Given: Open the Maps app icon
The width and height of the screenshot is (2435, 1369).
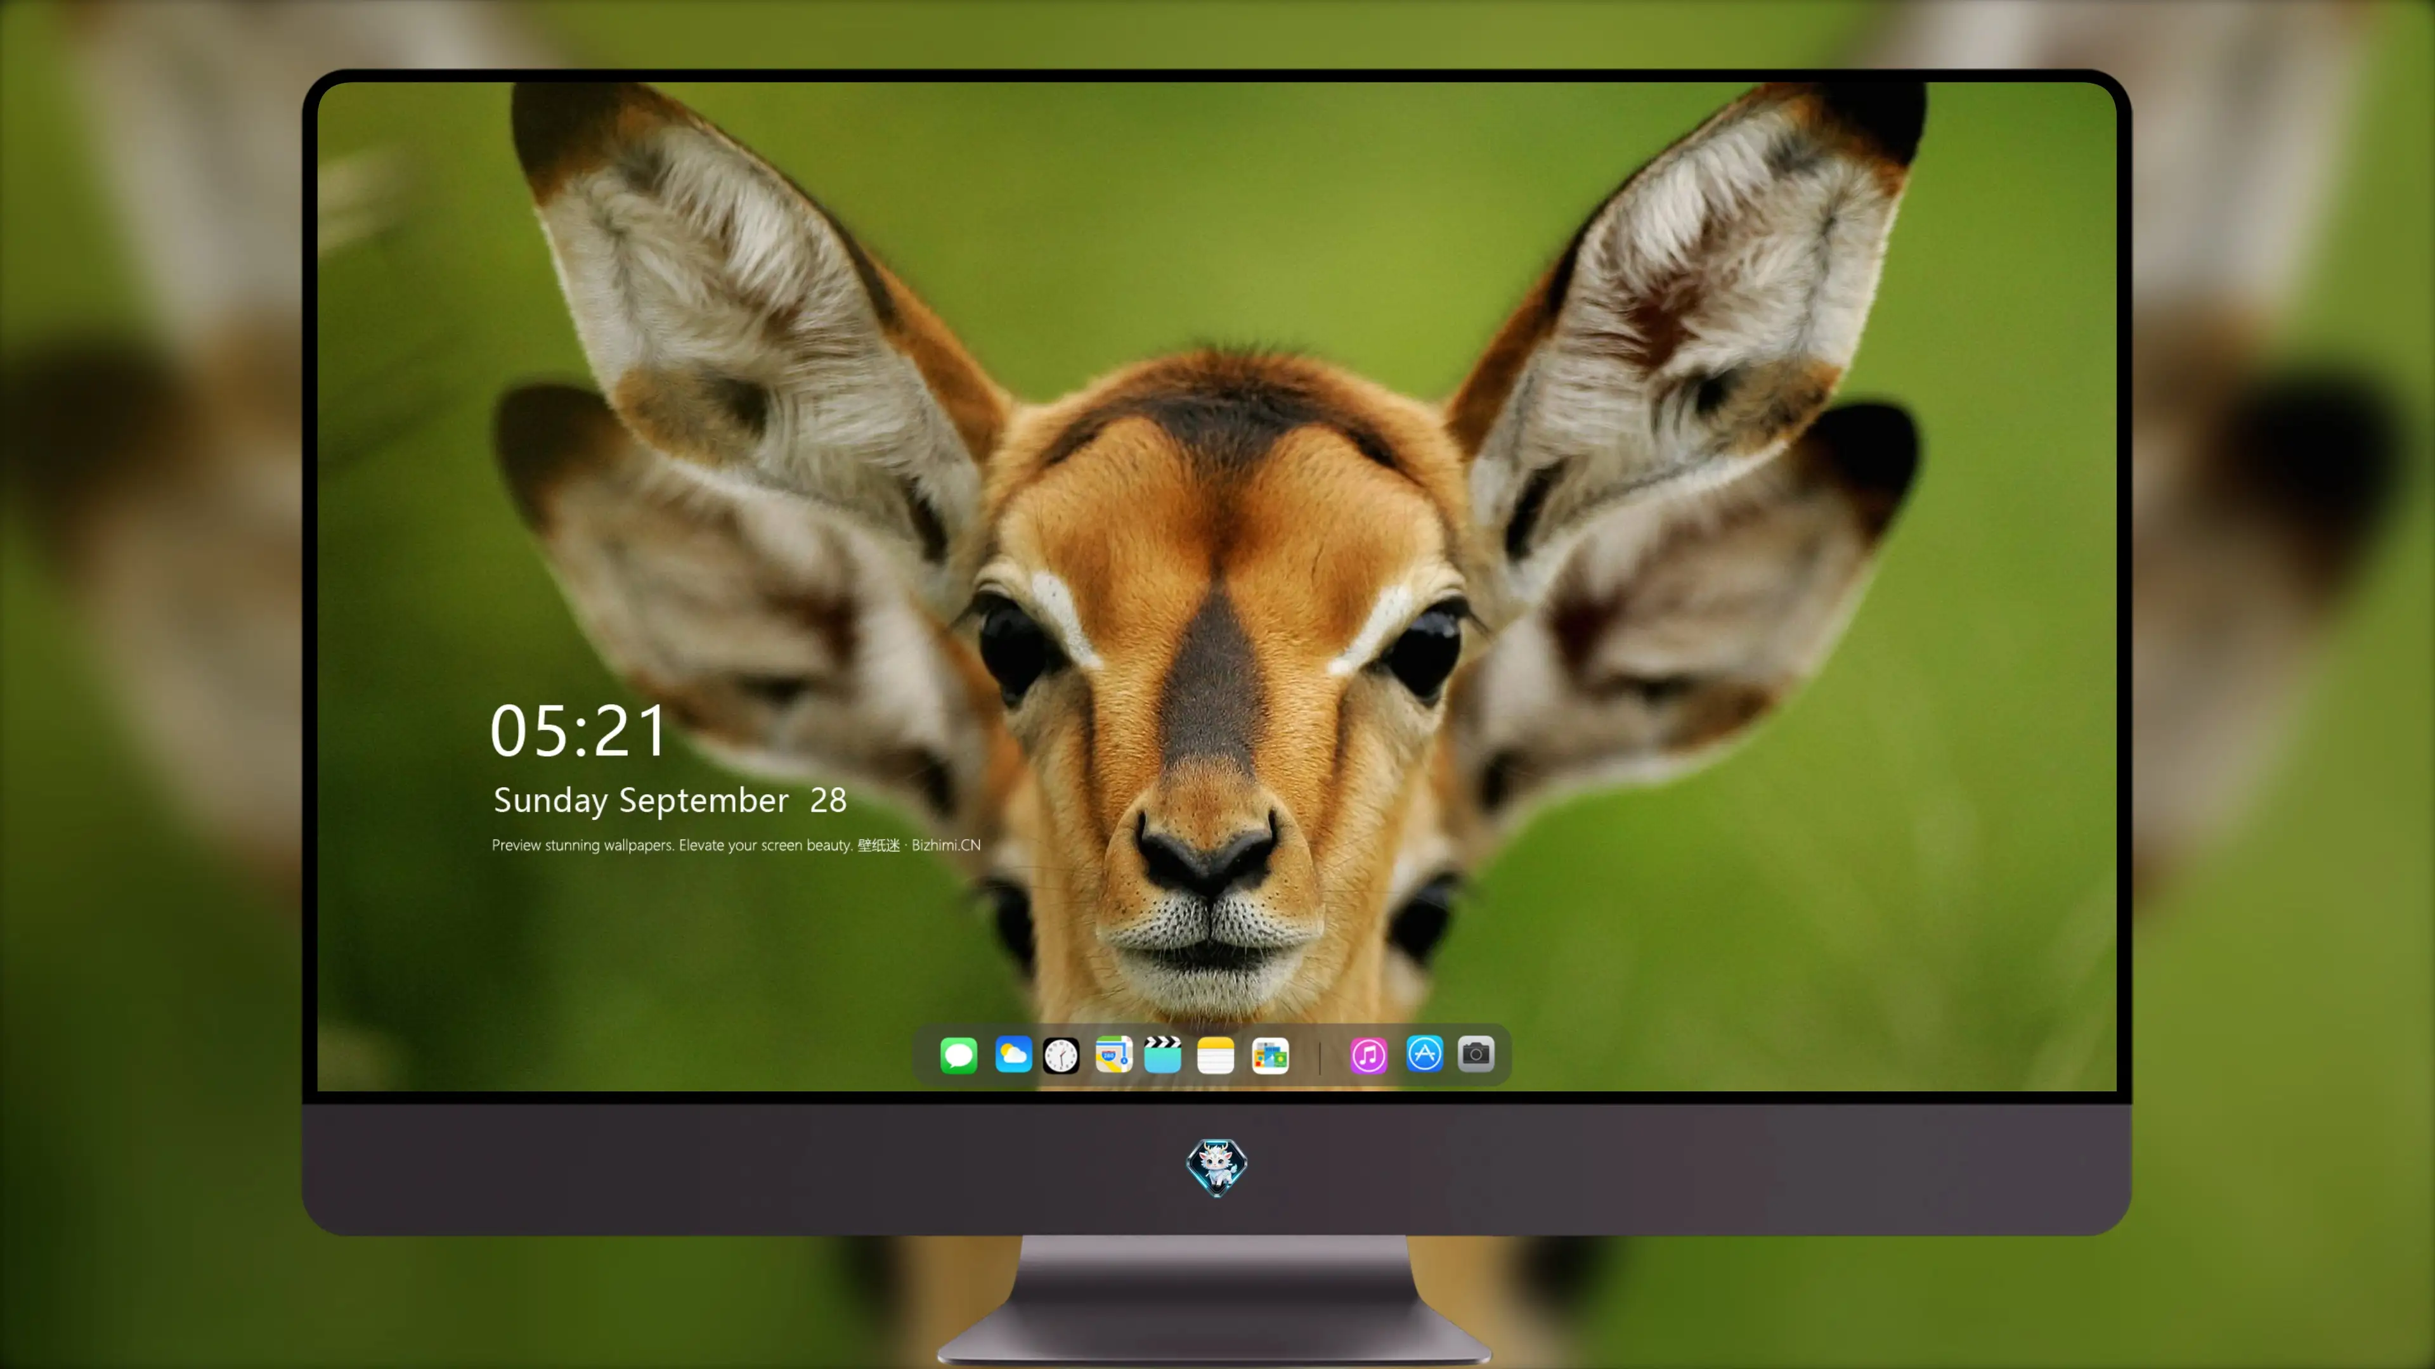Looking at the screenshot, I should click(x=1114, y=1055).
